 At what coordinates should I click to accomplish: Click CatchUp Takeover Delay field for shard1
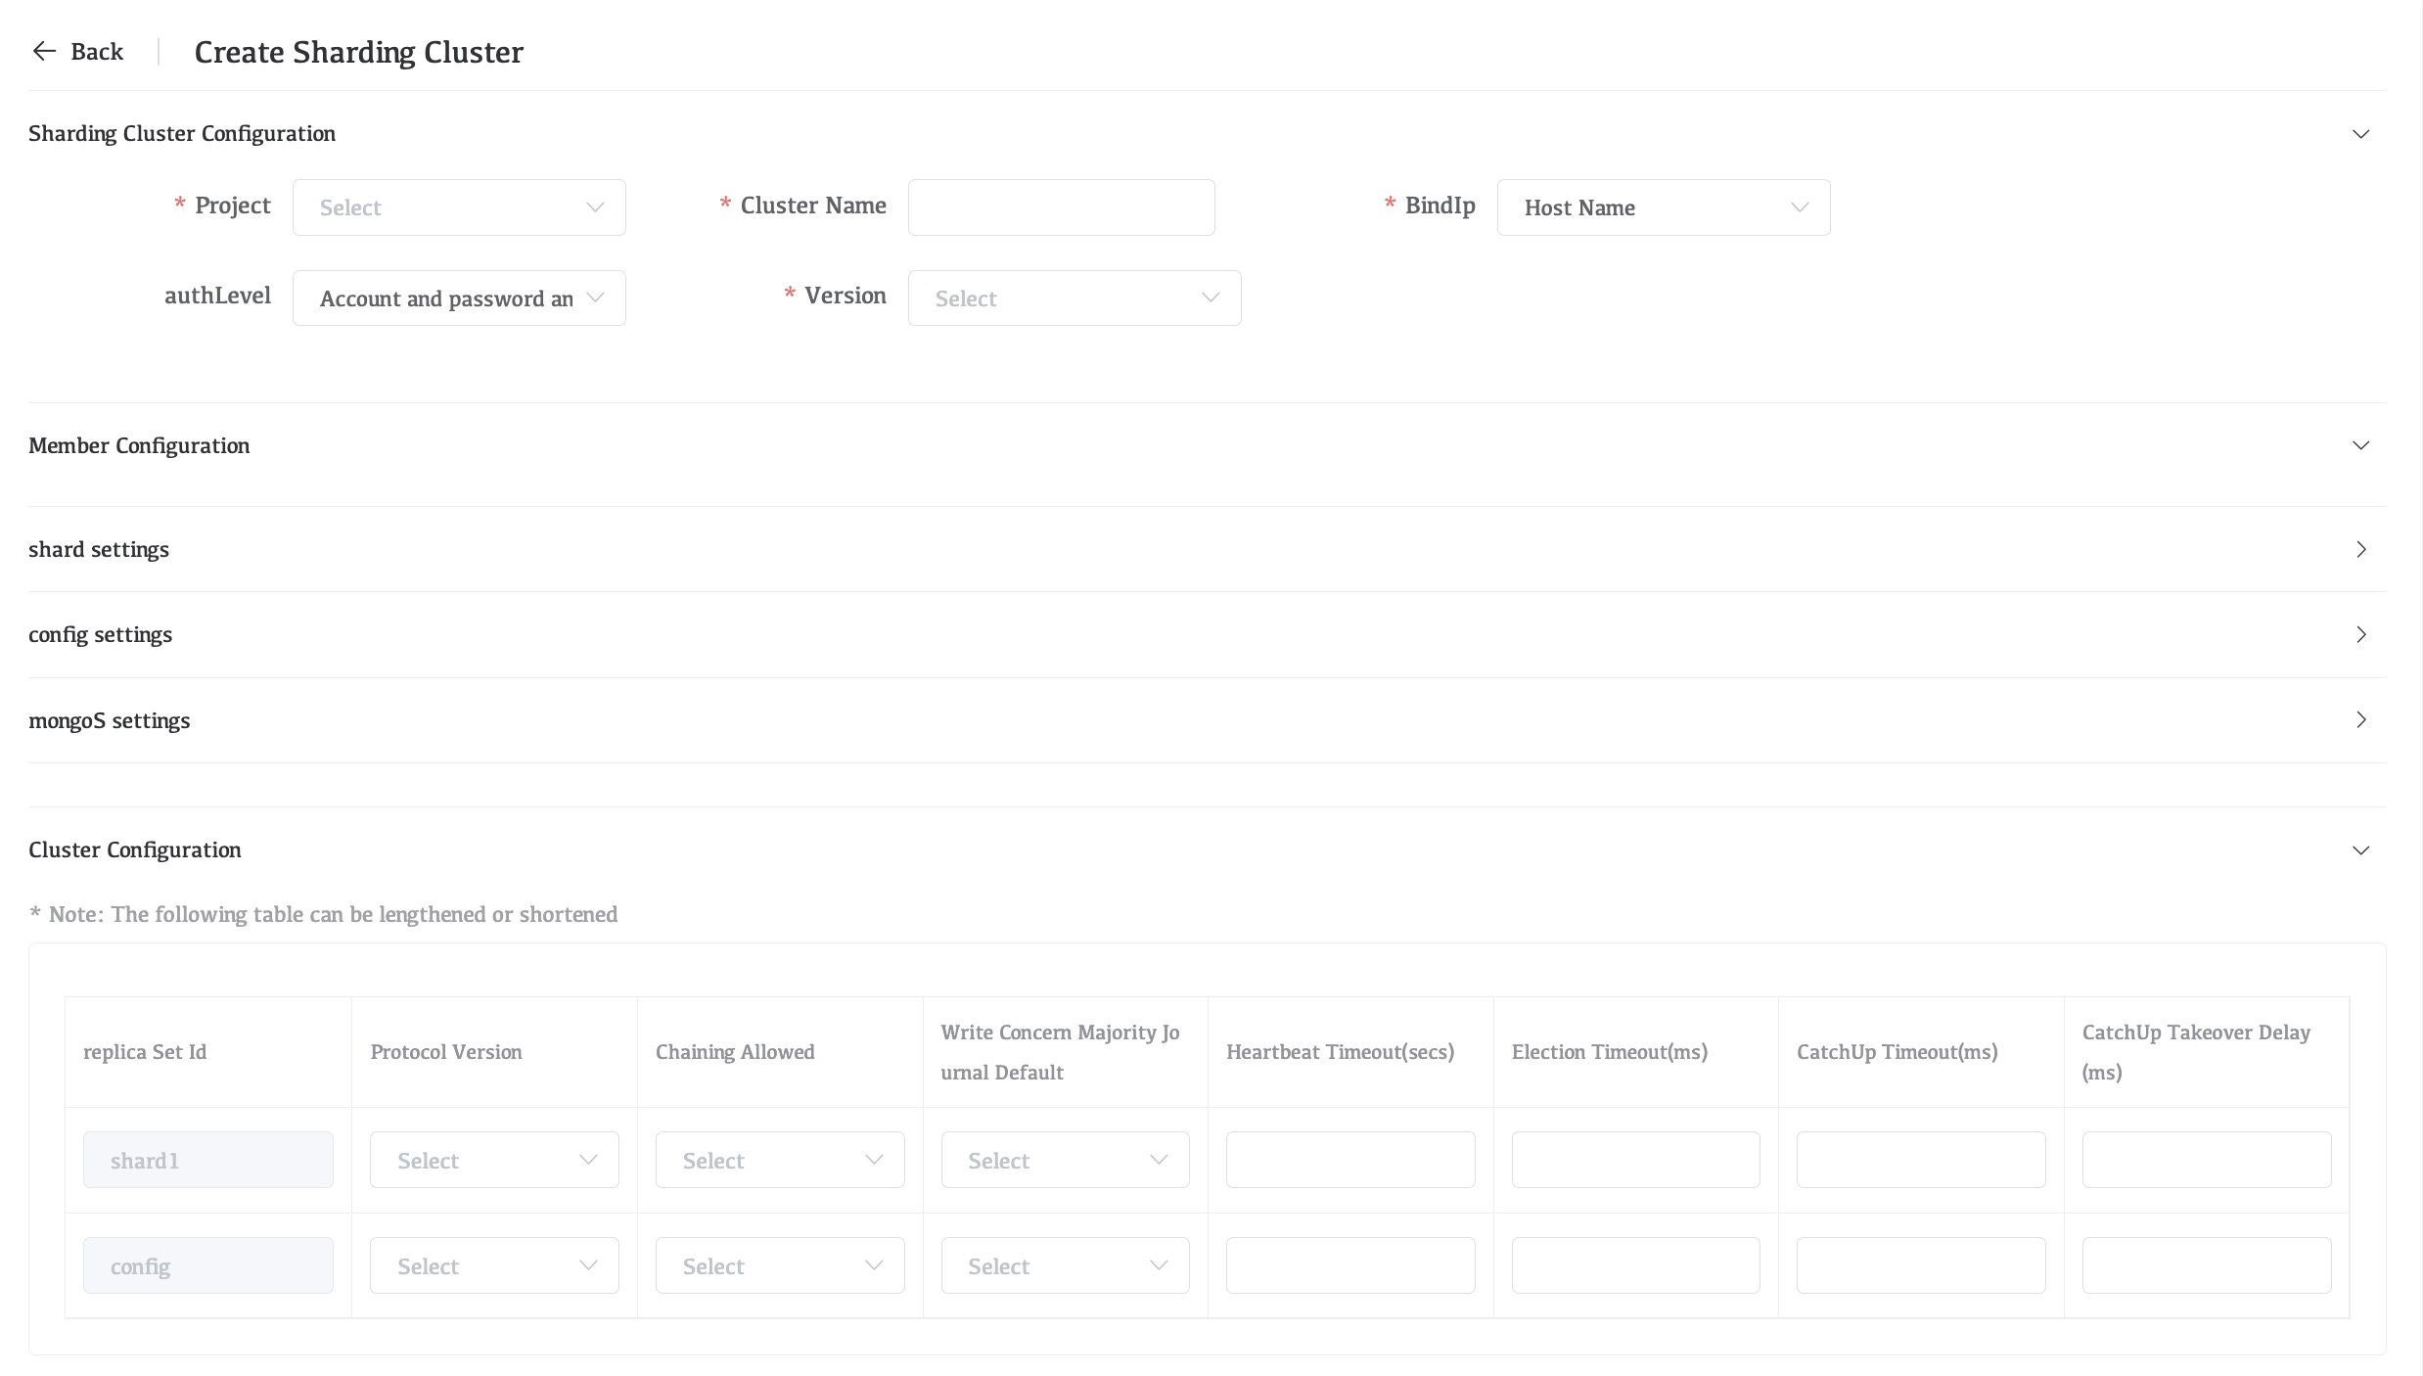2206,1160
